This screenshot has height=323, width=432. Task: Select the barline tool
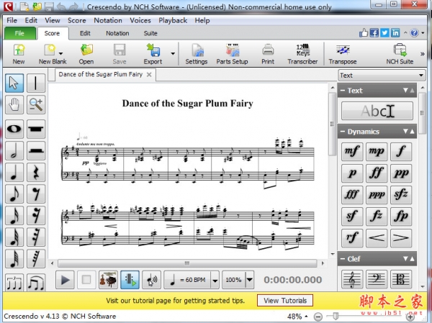click(36, 83)
